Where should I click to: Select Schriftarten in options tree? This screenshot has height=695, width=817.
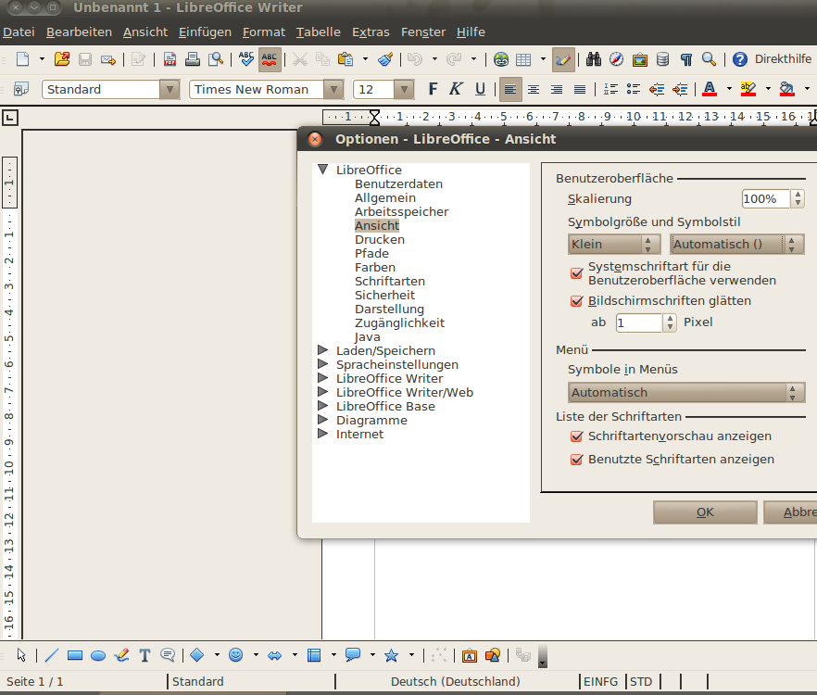(390, 281)
